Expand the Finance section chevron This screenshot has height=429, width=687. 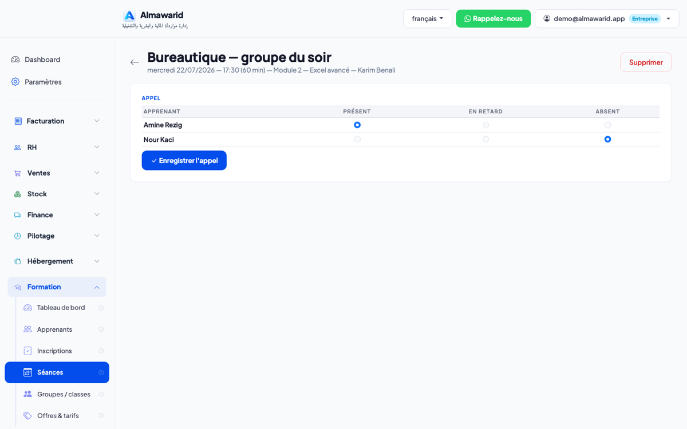[97, 215]
